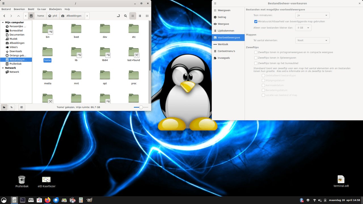Click the file manager vertical scrollbar
Image resolution: width=363 pixels, height=204 pixels.
pyautogui.click(x=150, y=45)
